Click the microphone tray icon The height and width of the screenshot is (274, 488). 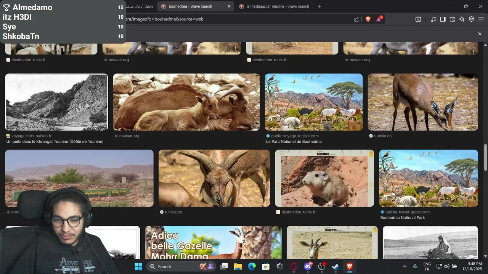(415, 266)
